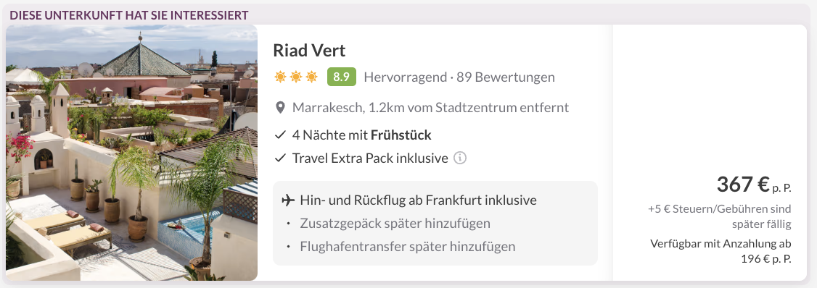This screenshot has height=288, width=817.
Task: Click the green 8.9 rating badge
Action: coord(341,77)
